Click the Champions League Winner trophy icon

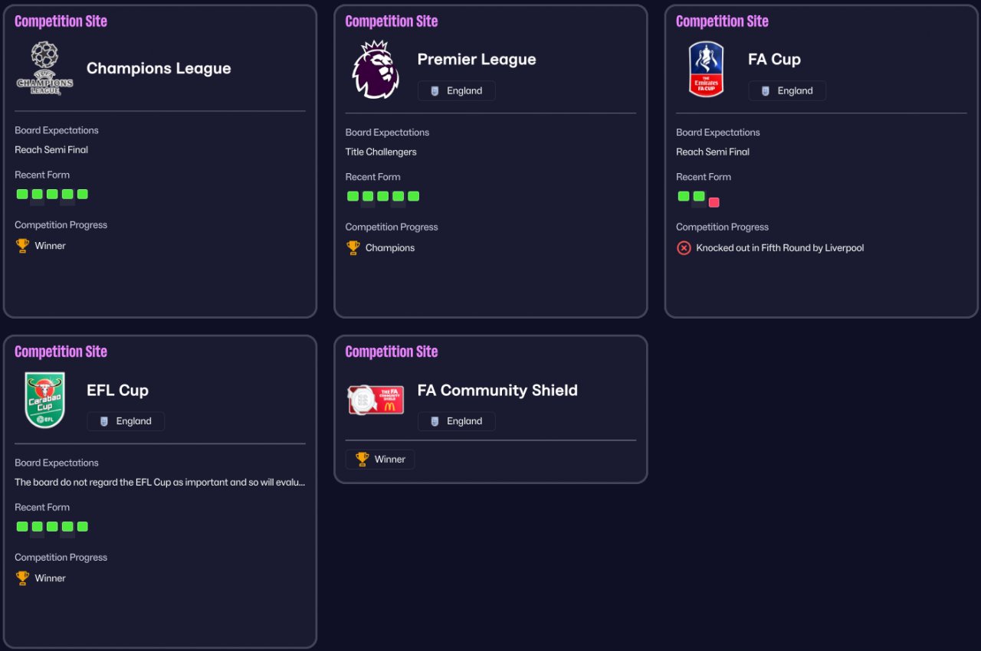pos(22,246)
